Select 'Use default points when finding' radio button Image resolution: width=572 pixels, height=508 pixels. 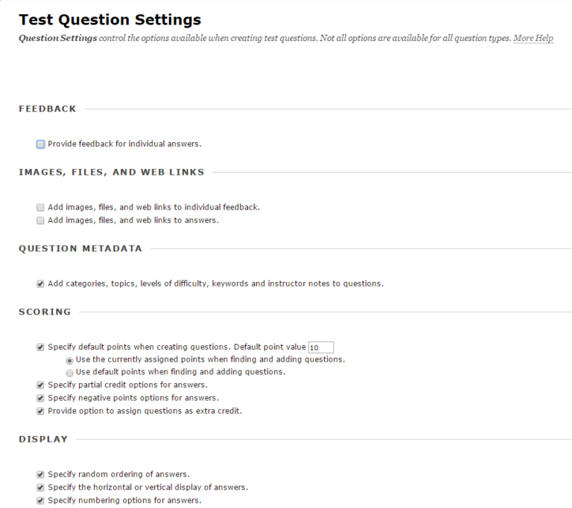click(69, 373)
